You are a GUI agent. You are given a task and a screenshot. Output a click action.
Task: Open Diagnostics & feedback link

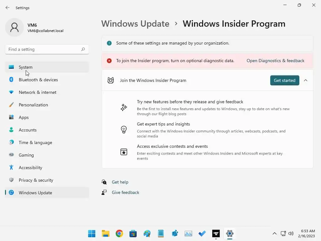coord(275,61)
